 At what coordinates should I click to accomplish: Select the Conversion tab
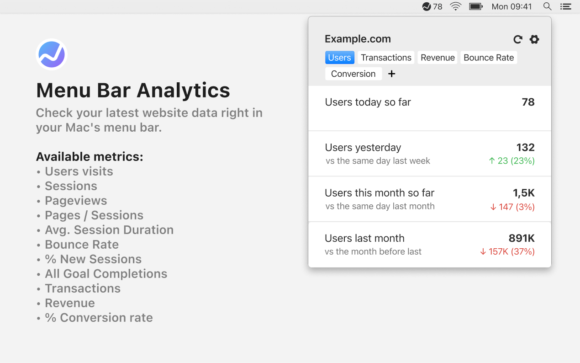(353, 74)
